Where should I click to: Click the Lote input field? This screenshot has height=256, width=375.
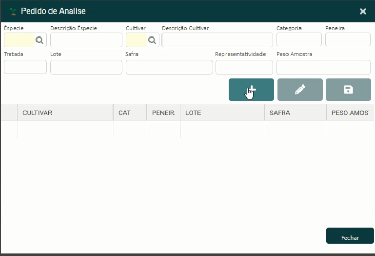coord(86,67)
